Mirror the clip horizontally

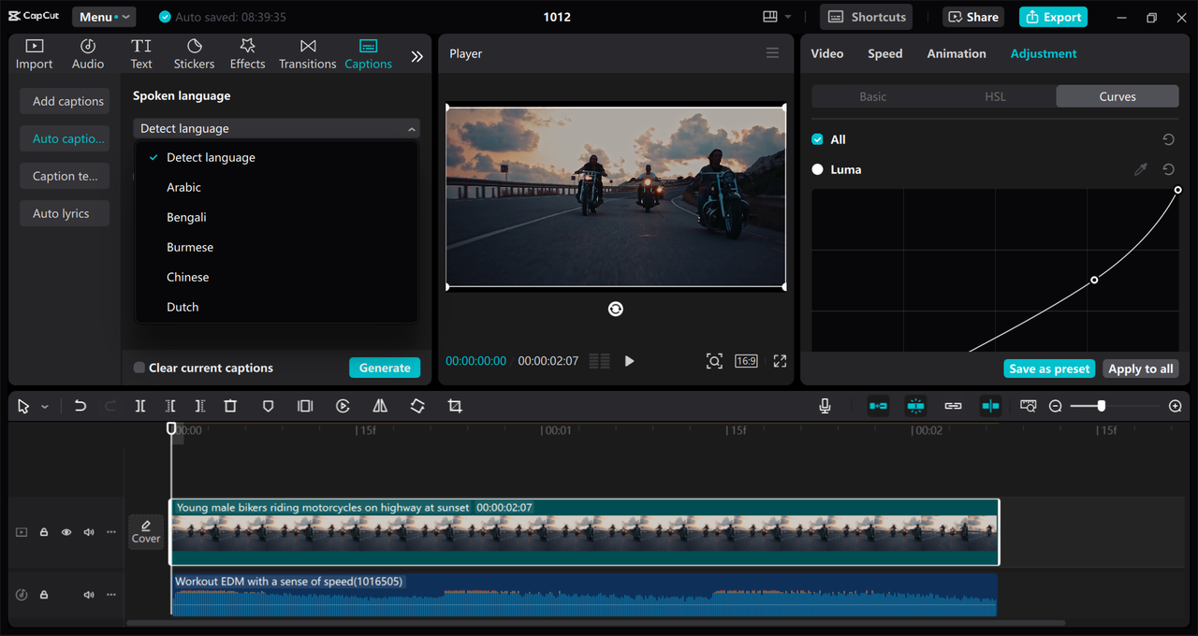(x=380, y=406)
